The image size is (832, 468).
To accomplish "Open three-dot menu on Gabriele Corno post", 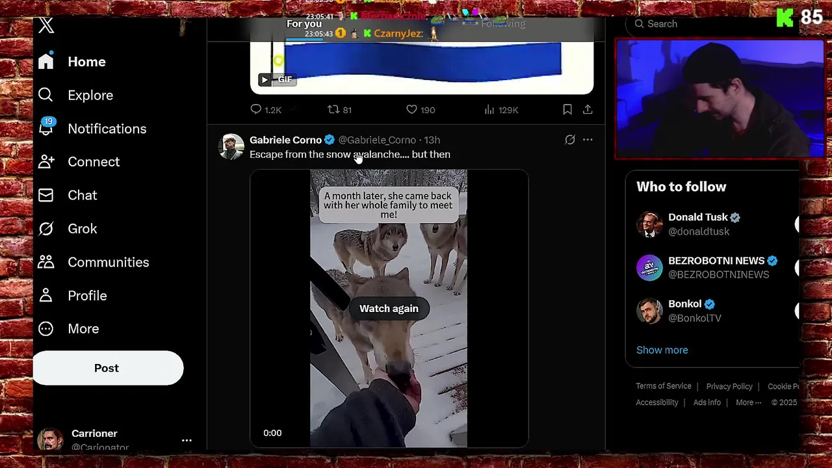I will (588, 139).
